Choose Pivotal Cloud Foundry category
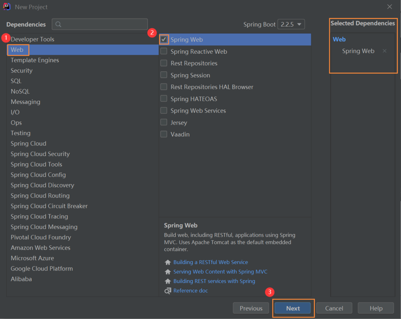This screenshot has height=319, width=401. (83, 237)
